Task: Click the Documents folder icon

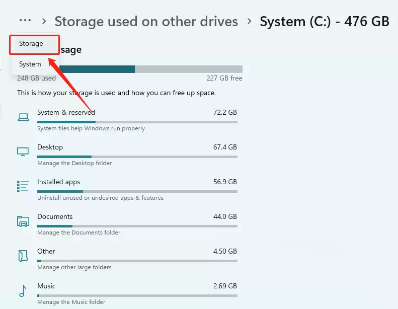Action: (x=23, y=221)
